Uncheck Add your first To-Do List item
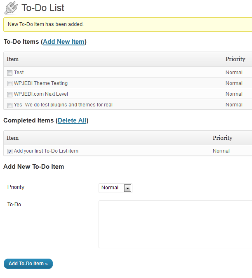The image size is (252, 278). click(9, 151)
